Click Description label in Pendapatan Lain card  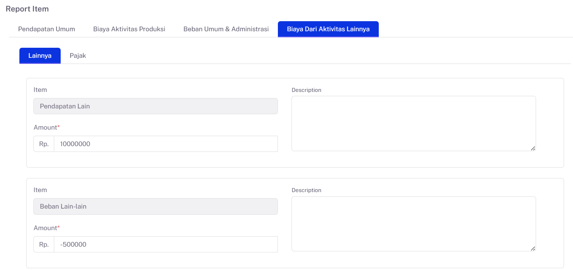(x=306, y=90)
